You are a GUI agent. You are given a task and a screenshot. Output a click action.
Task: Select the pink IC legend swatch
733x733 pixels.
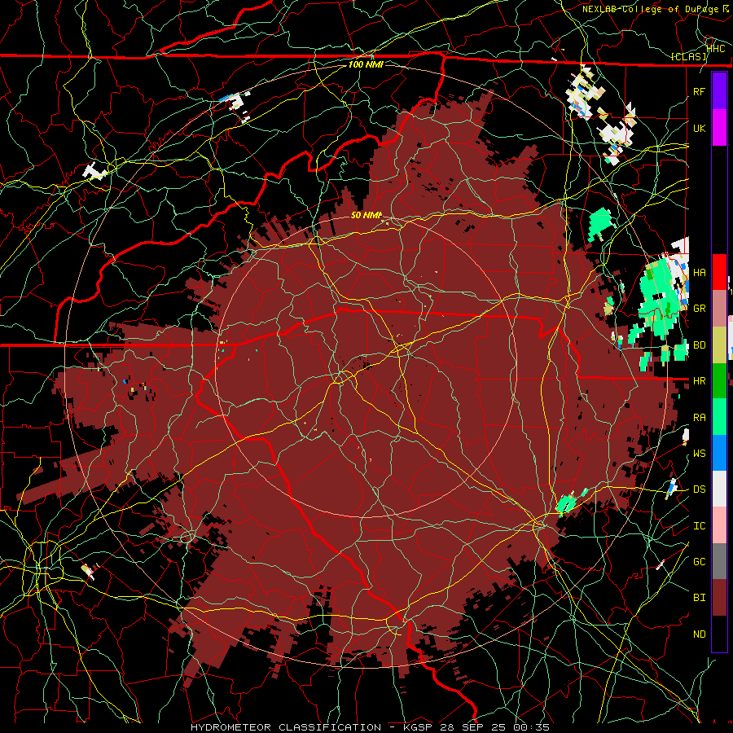click(719, 525)
